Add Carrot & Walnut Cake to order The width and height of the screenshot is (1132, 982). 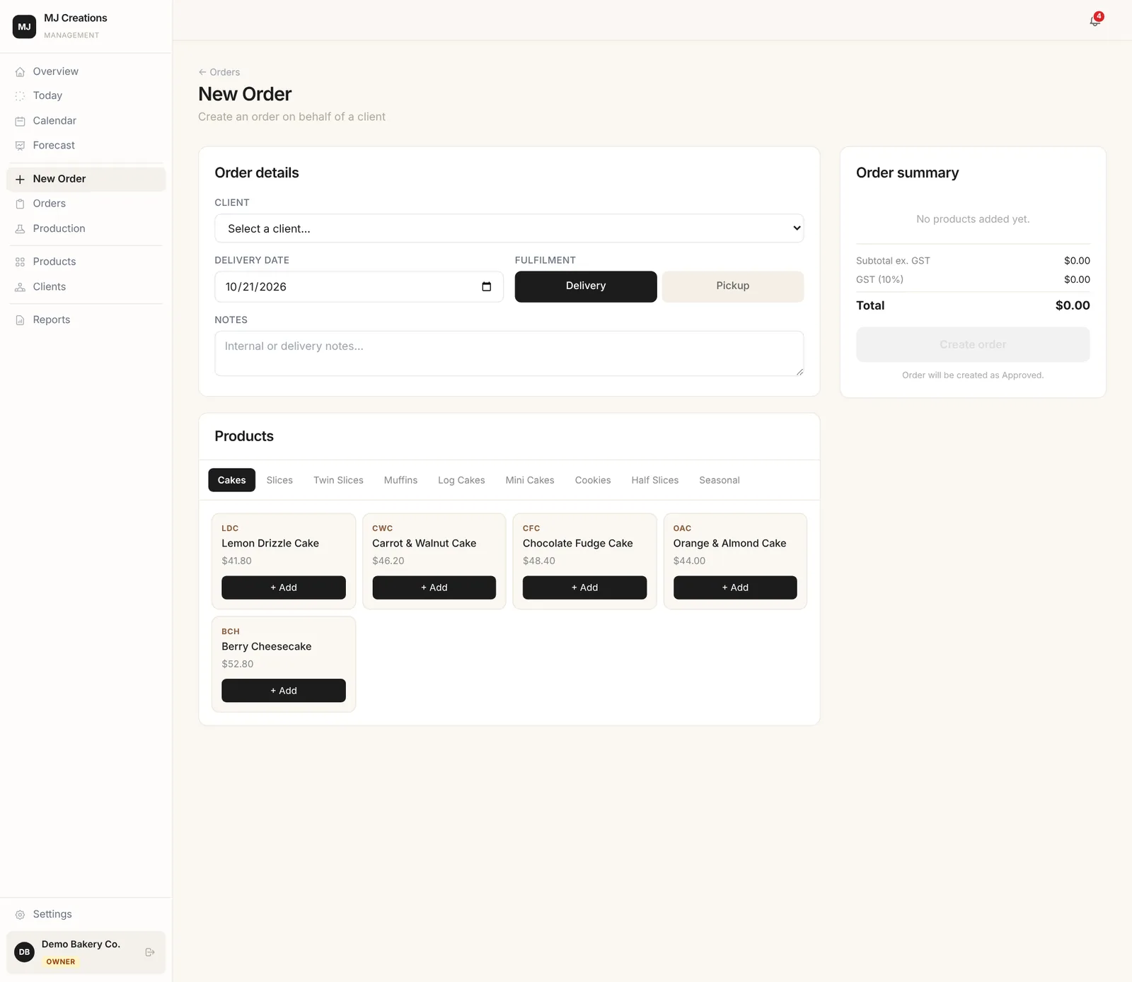point(434,588)
